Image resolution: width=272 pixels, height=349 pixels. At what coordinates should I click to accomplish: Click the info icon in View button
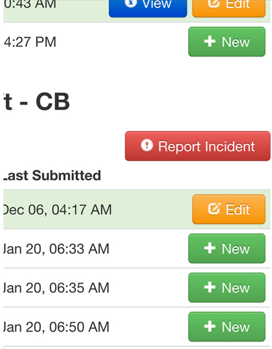131,3
